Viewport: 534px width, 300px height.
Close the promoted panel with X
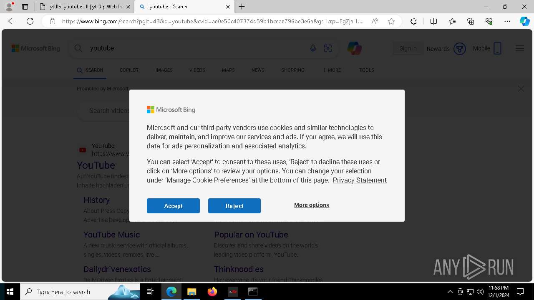click(x=521, y=89)
